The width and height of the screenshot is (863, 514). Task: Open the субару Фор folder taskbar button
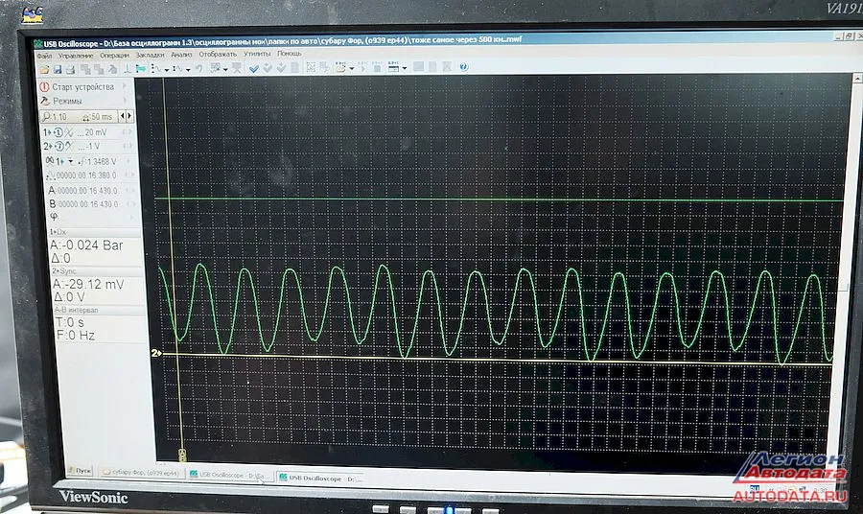point(142,473)
